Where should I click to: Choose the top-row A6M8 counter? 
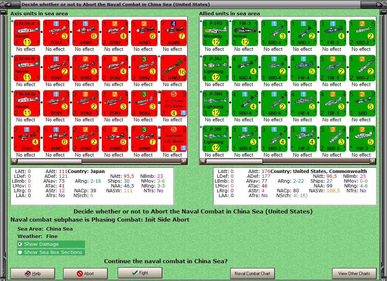[x=173, y=33]
